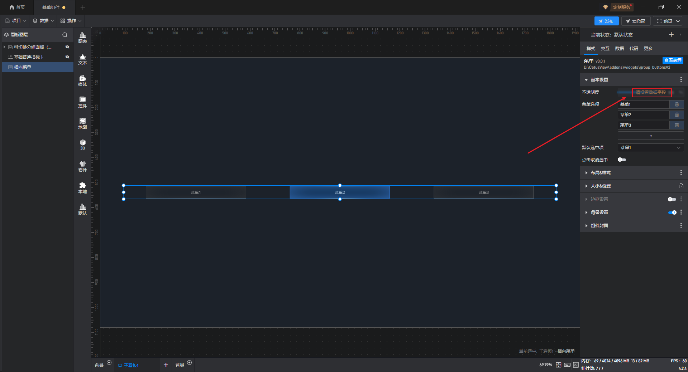Add a new menu option row
Screen dimensions: 688x372
click(651, 136)
